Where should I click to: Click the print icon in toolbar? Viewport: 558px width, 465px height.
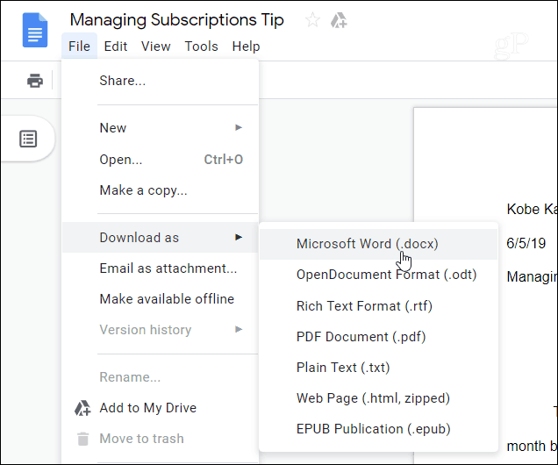tap(35, 81)
